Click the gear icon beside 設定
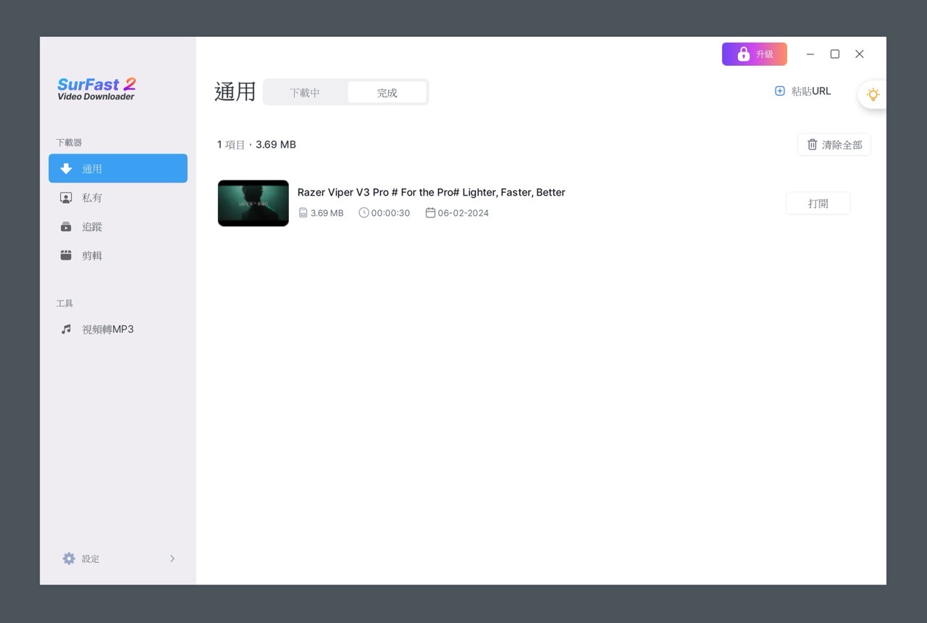Screen dimensions: 927x623 pos(69,559)
